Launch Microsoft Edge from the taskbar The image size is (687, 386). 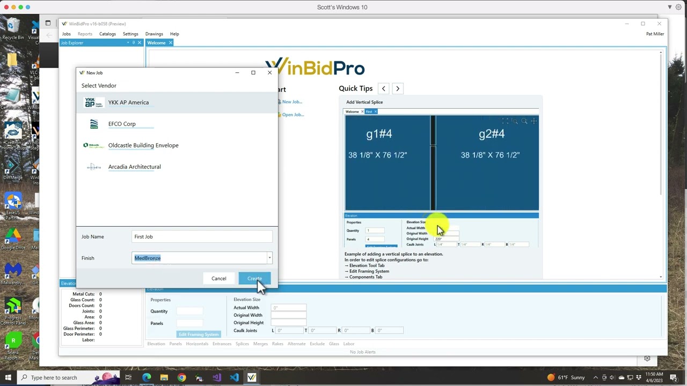147,377
